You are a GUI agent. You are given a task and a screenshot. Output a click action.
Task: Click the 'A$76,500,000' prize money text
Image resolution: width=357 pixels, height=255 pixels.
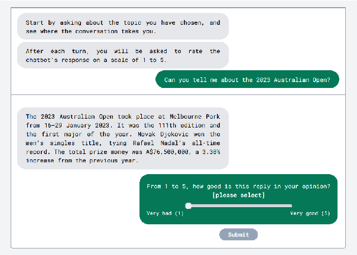163,152
